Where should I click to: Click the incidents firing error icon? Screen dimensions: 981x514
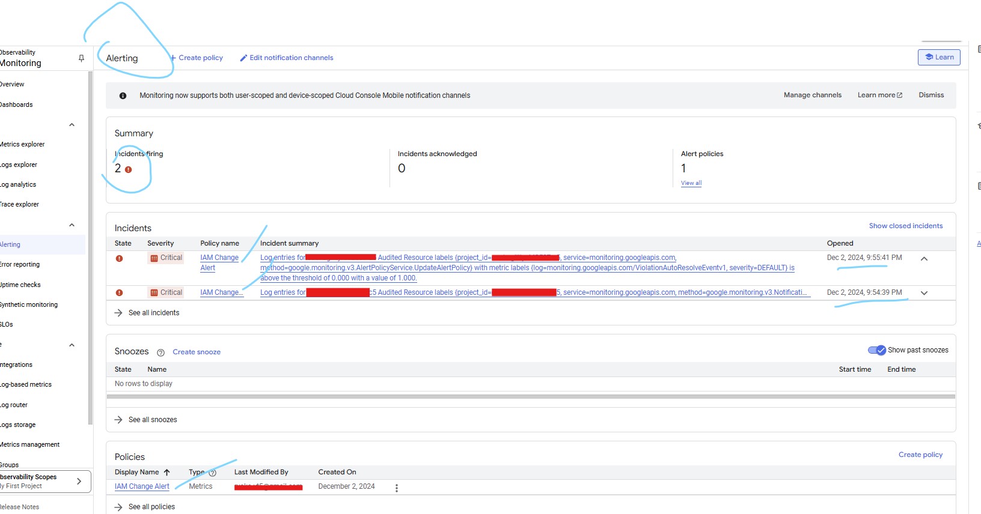pyautogui.click(x=128, y=169)
